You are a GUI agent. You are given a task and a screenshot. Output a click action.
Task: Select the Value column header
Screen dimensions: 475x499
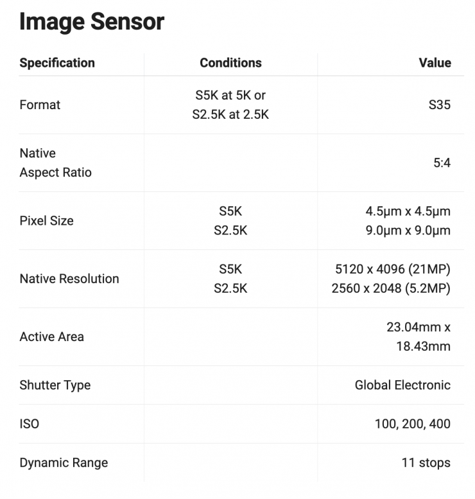pyautogui.click(x=435, y=63)
